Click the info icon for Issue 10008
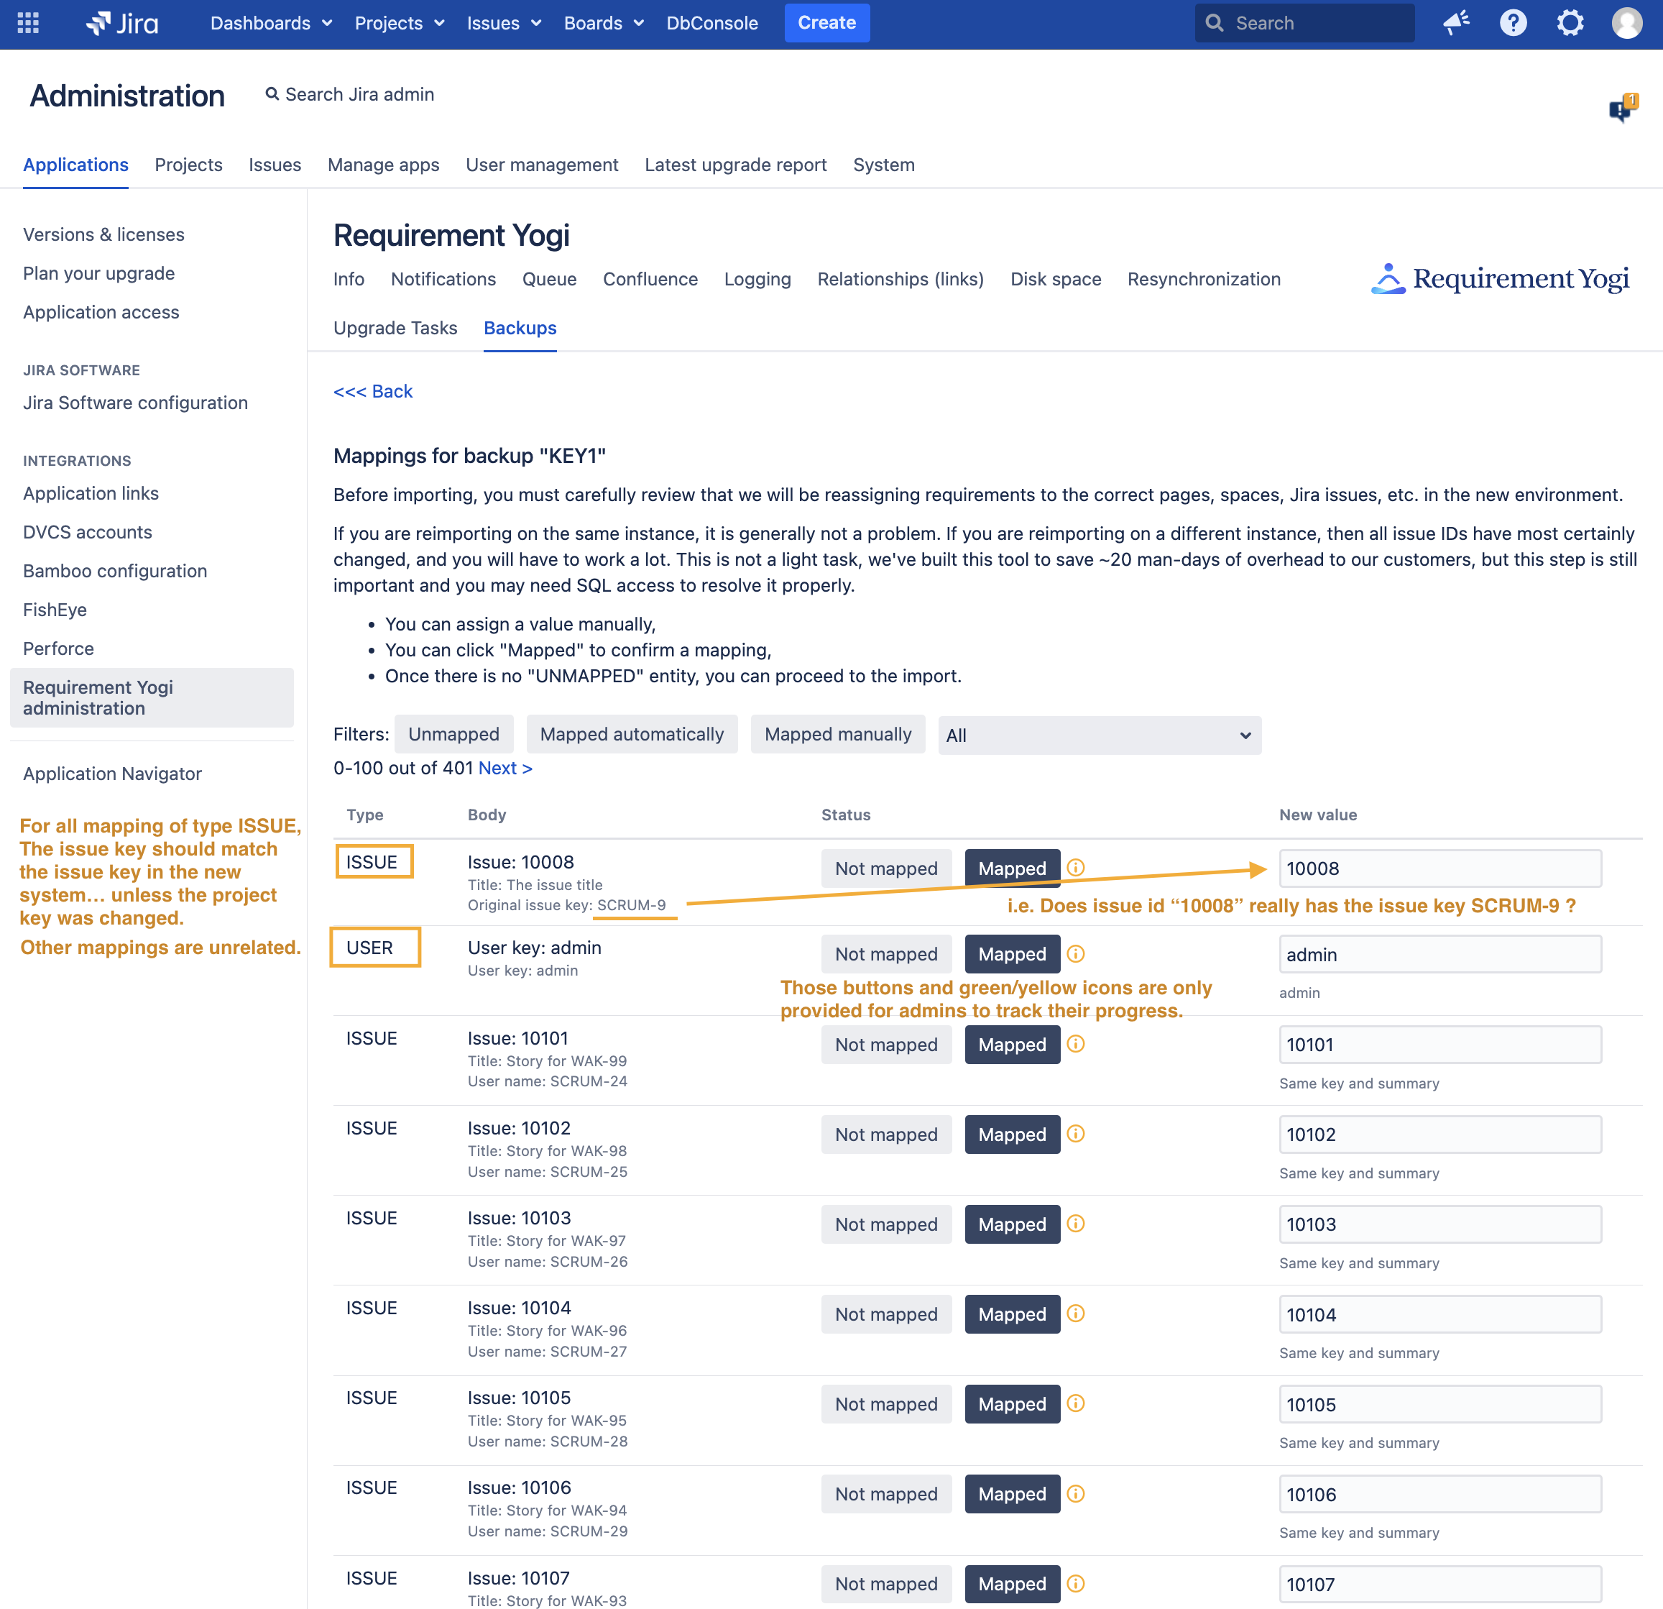1663x1609 pixels. tap(1075, 867)
